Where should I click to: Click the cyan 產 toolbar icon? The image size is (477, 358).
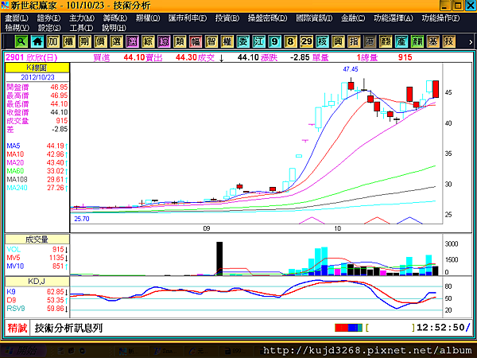401,41
